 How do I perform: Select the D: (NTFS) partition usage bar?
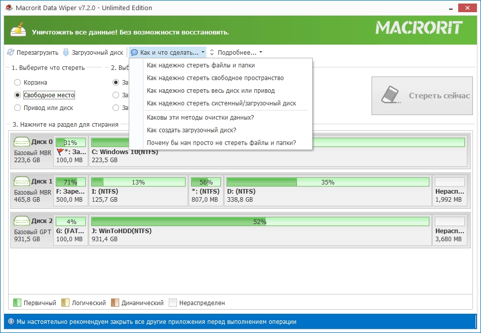[327, 182]
